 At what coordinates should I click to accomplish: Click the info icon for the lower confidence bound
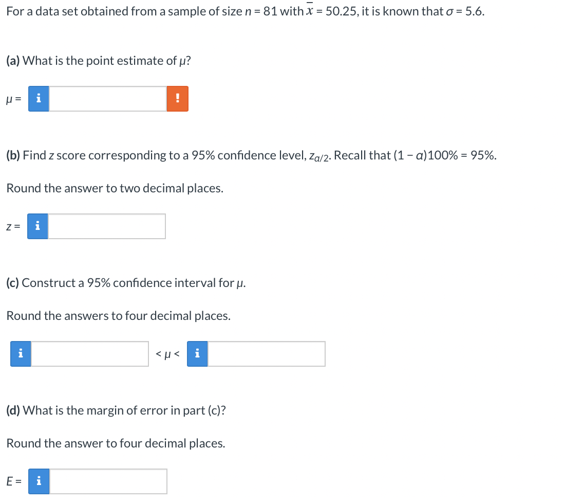point(20,353)
